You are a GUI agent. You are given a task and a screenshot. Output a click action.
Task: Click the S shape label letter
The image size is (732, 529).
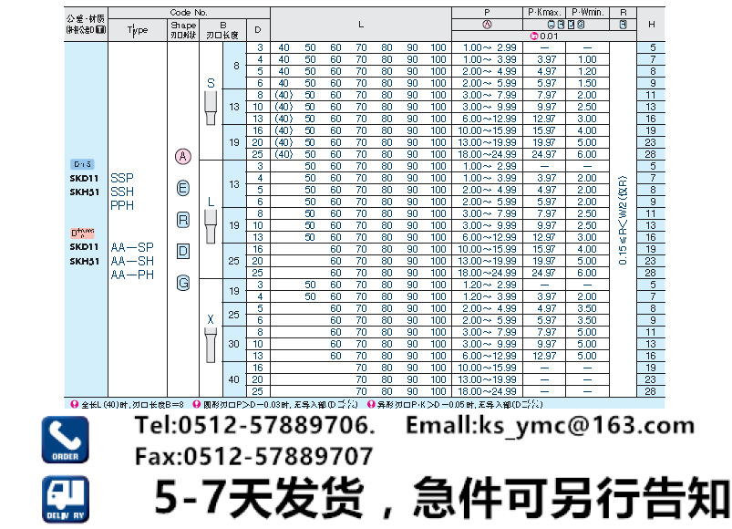click(211, 83)
